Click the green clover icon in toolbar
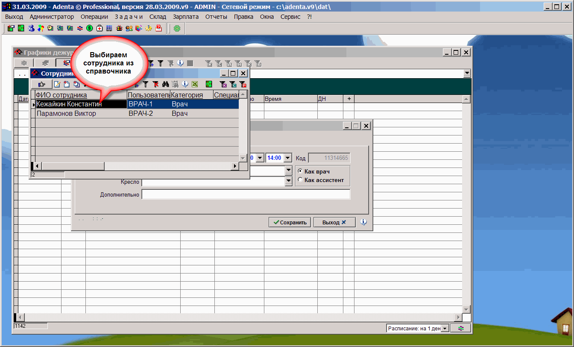This screenshot has width=574, height=347. pyautogui.click(x=177, y=28)
